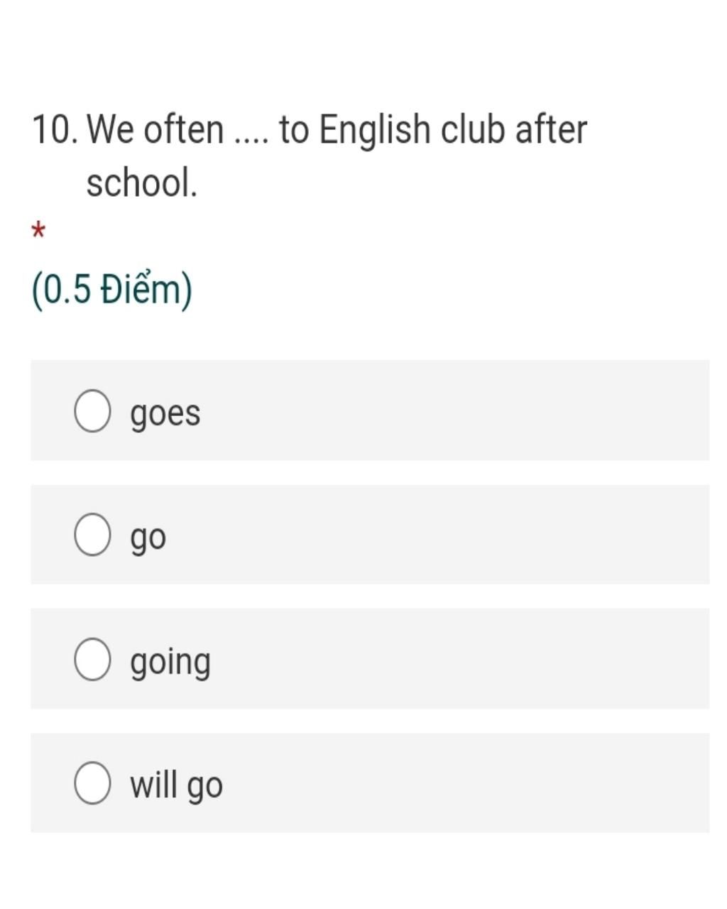Click the word 'school.' in the question

coord(141,183)
